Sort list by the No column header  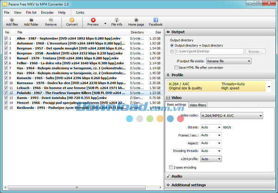pyautogui.click(x=9, y=32)
